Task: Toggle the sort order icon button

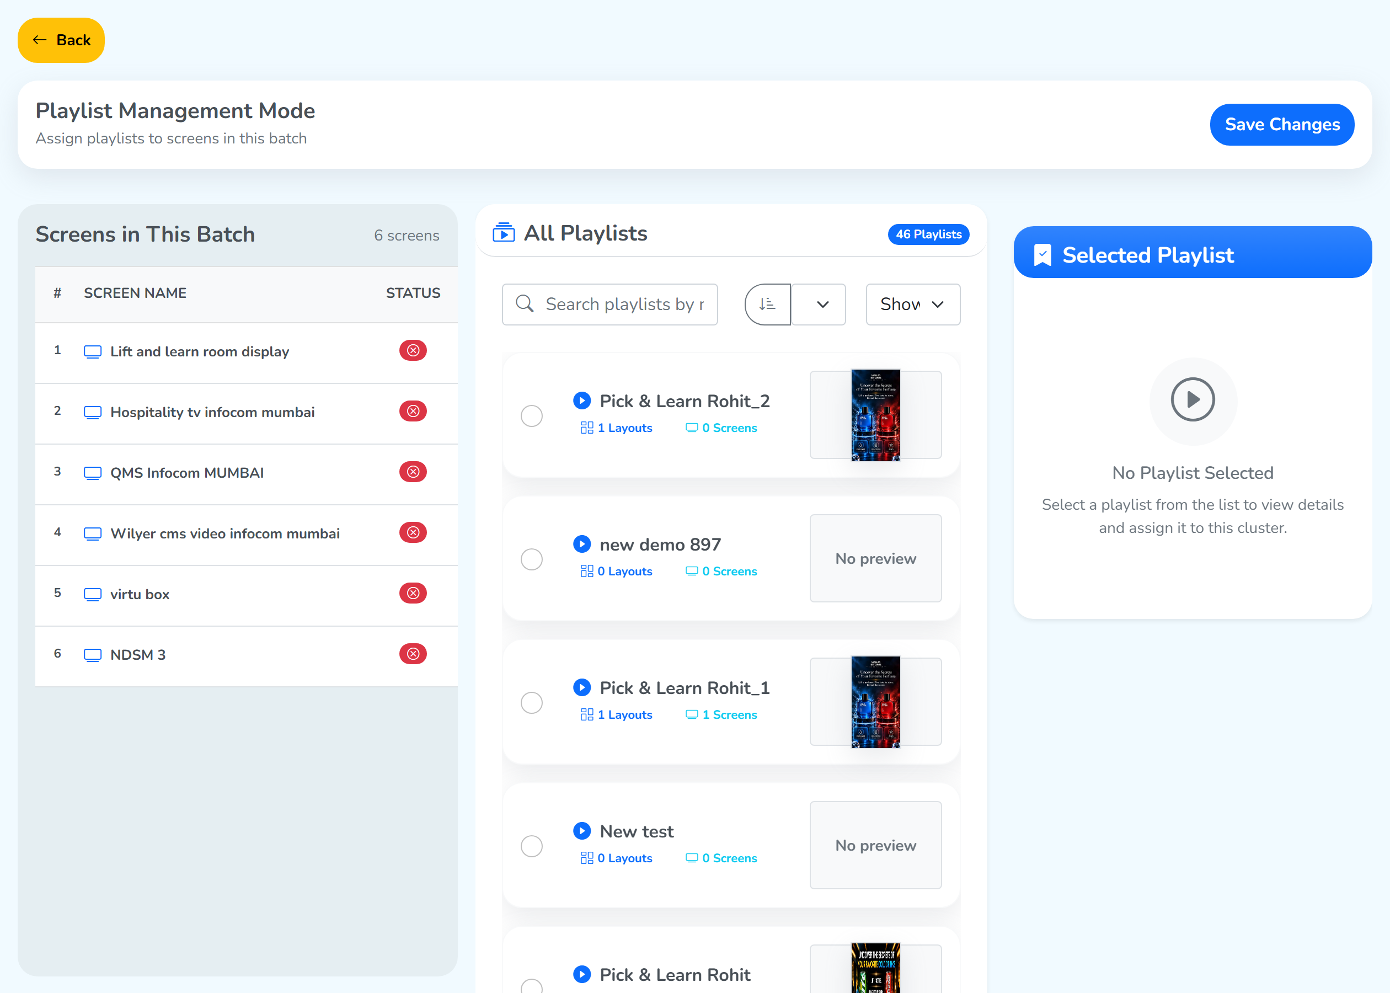Action: 767,304
